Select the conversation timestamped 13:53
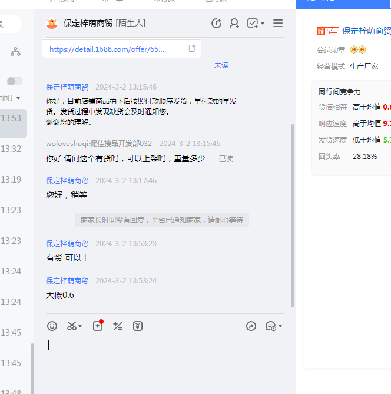Viewport: 391px width, 394px height. point(12,118)
